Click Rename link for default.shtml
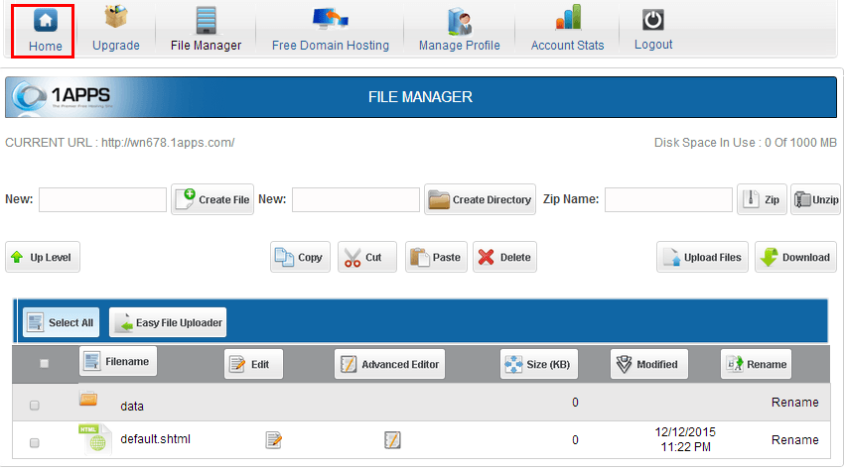844x470 pixels. tap(794, 439)
